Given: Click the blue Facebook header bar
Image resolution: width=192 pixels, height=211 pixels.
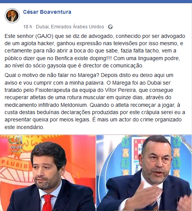Looking at the screenshot, I should 96,2.
